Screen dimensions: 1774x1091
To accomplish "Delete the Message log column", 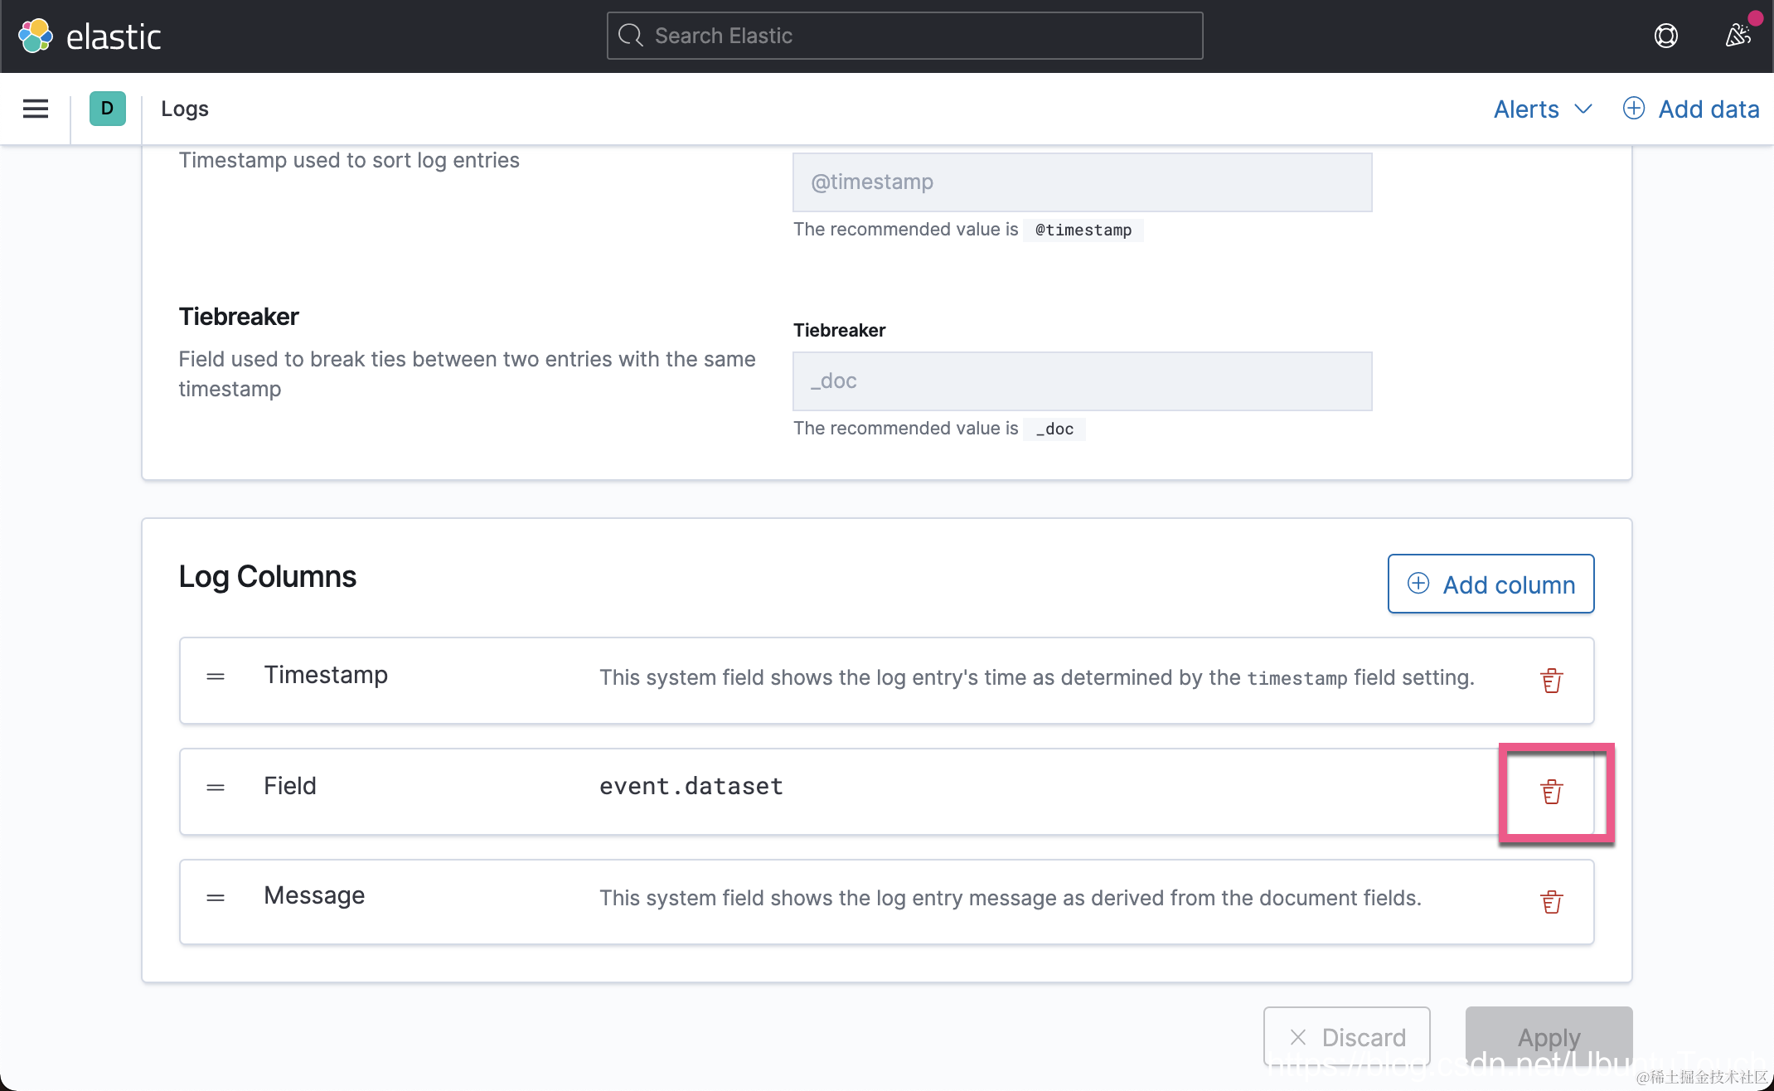I will tap(1551, 901).
